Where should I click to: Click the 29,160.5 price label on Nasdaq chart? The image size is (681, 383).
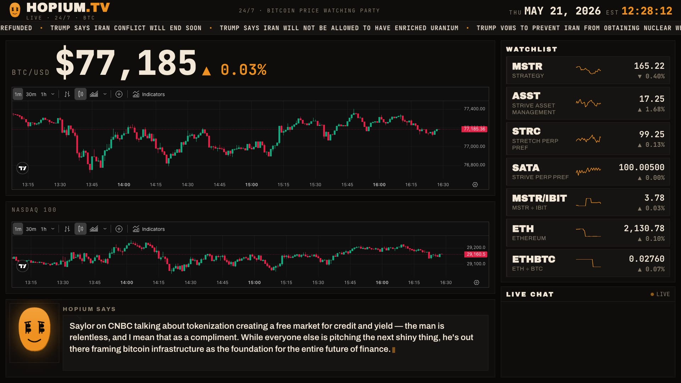(x=476, y=254)
